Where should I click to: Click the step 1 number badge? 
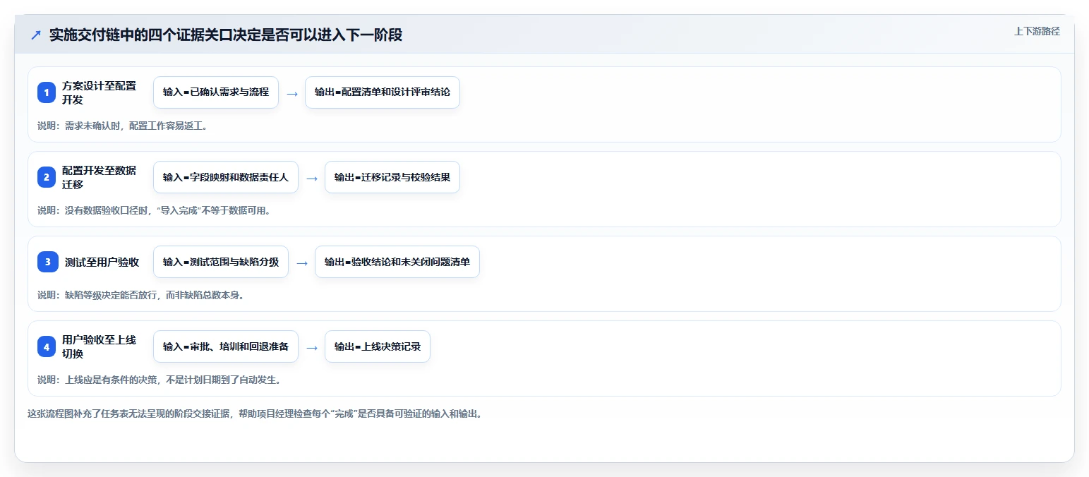tap(47, 92)
